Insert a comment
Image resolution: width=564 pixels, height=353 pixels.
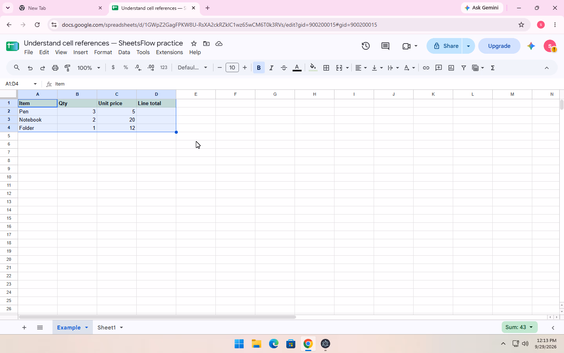(x=439, y=68)
